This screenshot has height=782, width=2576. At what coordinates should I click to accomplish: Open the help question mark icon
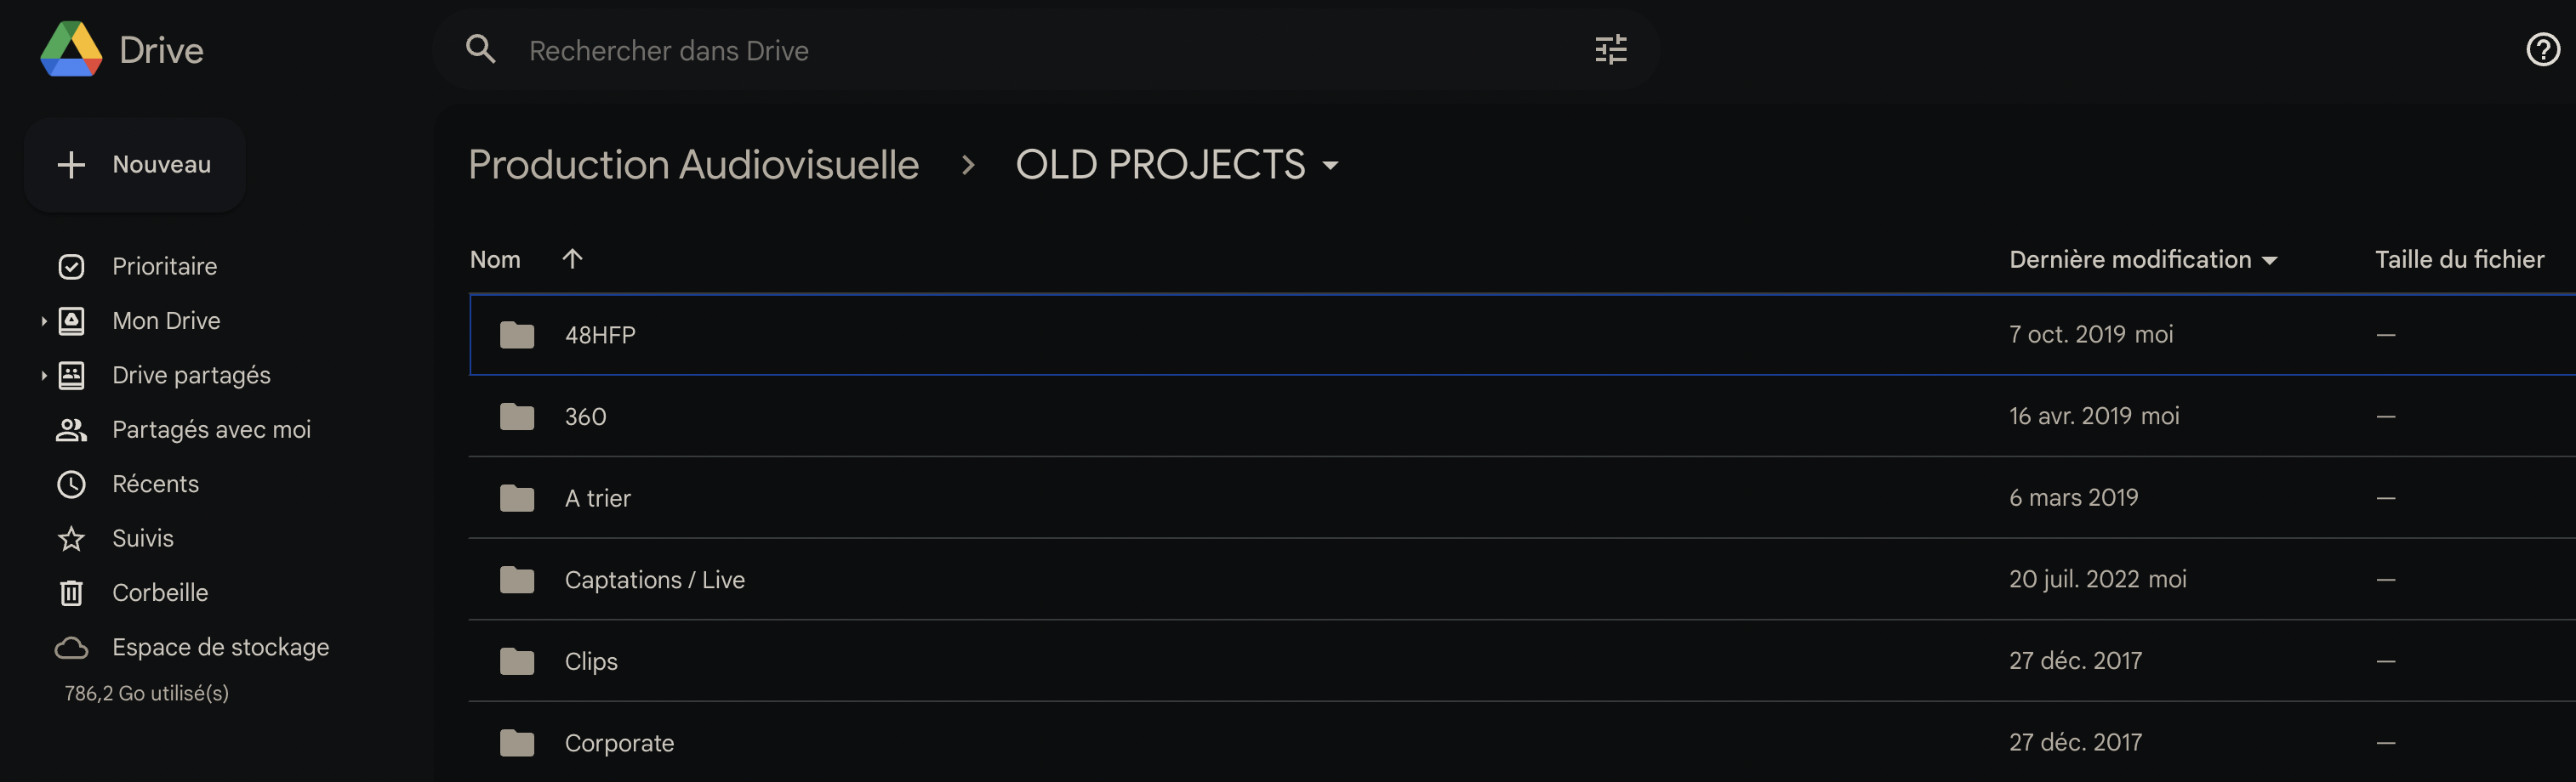pos(2542,50)
